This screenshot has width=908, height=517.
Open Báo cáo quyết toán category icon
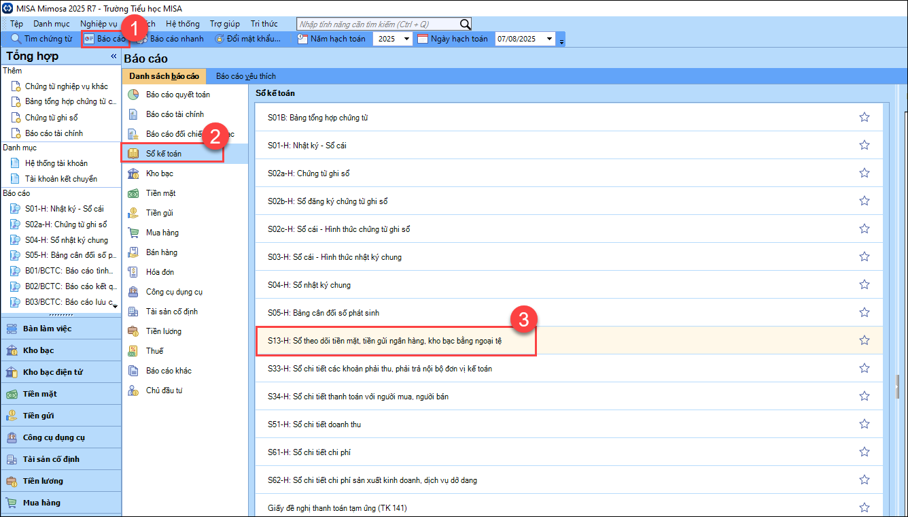[133, 95]
